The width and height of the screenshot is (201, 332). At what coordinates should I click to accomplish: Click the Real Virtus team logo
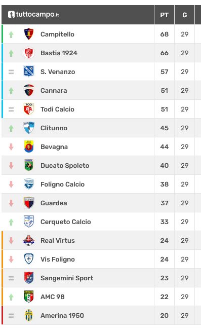point(29,240)
